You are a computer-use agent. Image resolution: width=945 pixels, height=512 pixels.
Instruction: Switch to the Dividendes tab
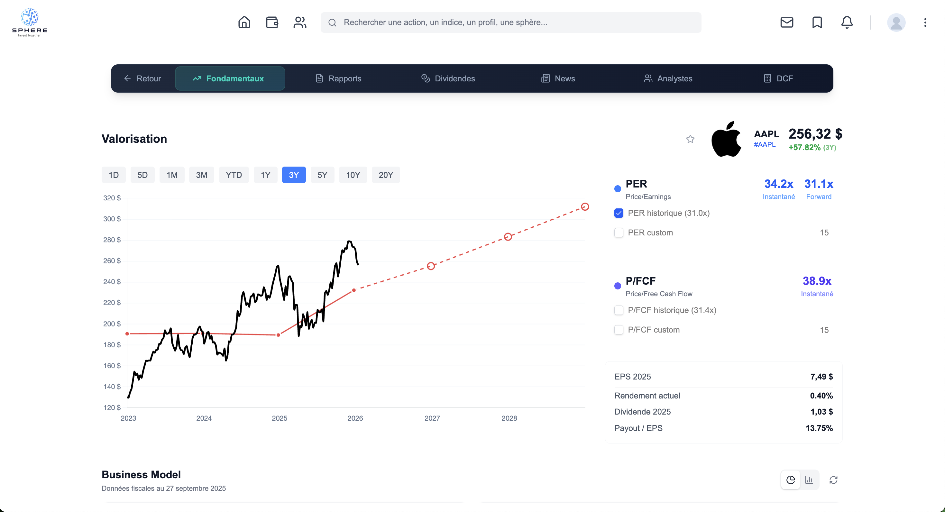(448, 78)
